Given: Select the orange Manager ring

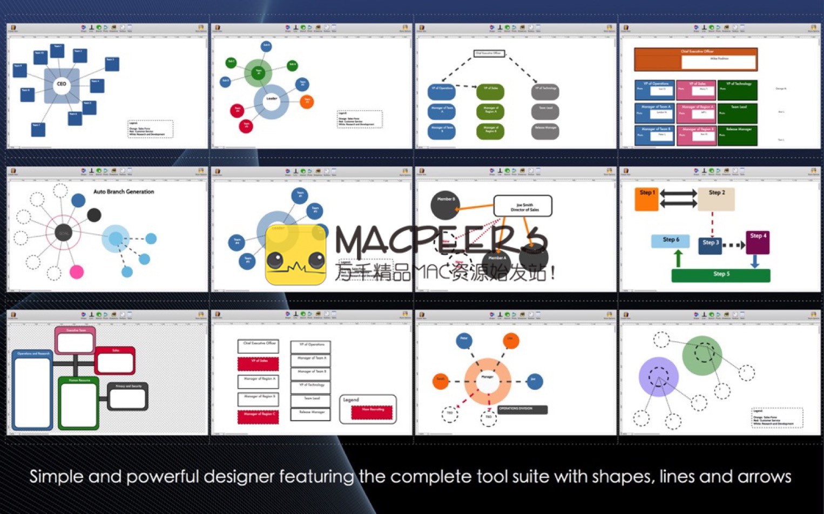Looking at the screenshot, I should (x=488, y=381).
